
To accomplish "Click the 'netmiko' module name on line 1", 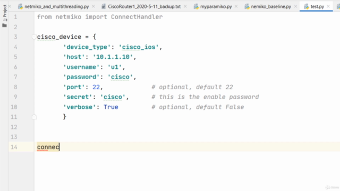I will coord(69,17).
